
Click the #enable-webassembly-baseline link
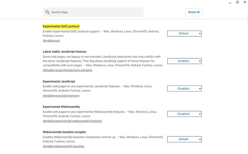63,146
